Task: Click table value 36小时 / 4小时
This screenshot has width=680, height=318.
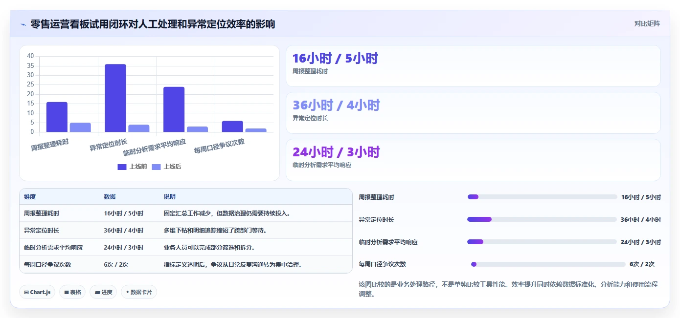Action: (x=123, y=231)
